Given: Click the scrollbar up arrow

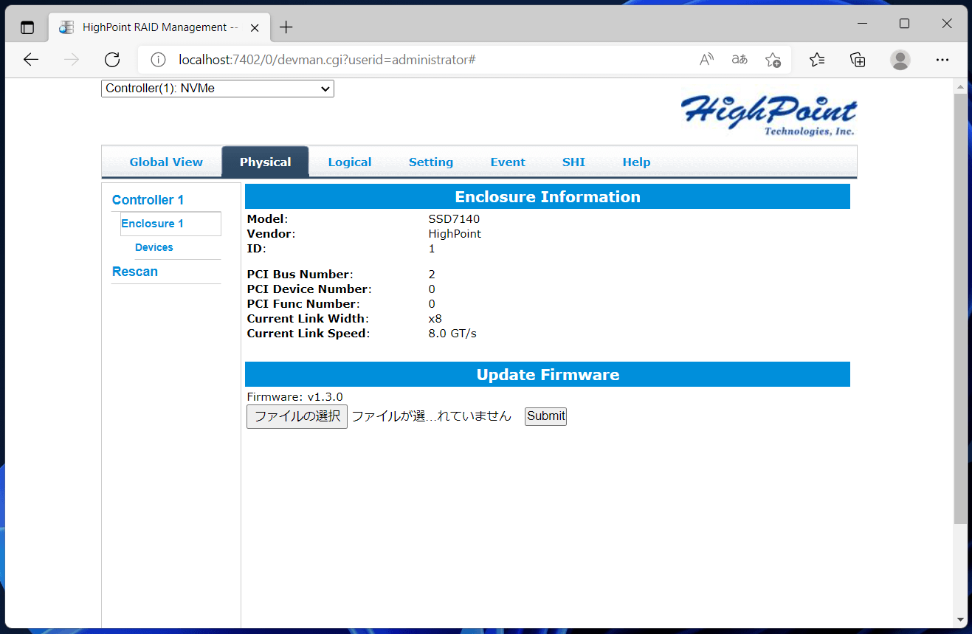Looking at the screenshot, I should (x=960, y=87).
